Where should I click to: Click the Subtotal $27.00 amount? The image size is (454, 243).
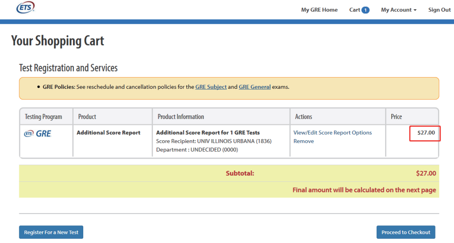click(x=426, y=173)
